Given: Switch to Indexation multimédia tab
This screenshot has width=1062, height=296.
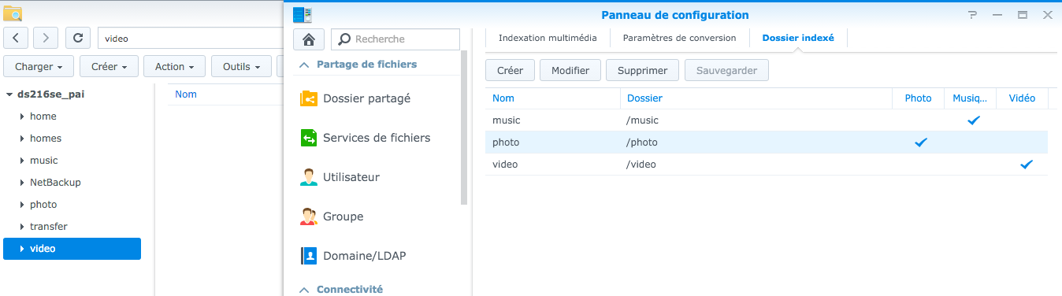Looking at the screenshot, I should pyautogui.click(x=548, y=38).
